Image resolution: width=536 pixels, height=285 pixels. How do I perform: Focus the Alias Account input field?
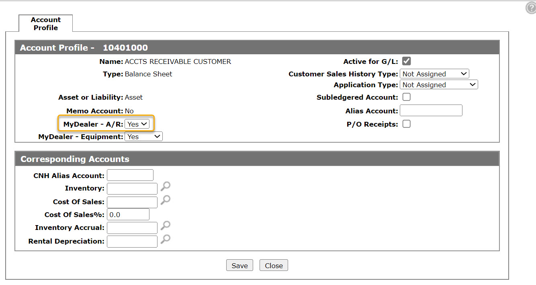431,111
